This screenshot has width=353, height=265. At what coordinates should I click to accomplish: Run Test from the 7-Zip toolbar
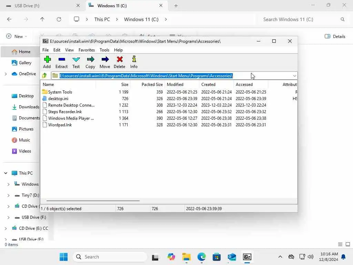pos(76,62)
